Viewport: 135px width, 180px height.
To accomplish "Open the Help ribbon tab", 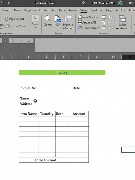I will tap(109, 10).
